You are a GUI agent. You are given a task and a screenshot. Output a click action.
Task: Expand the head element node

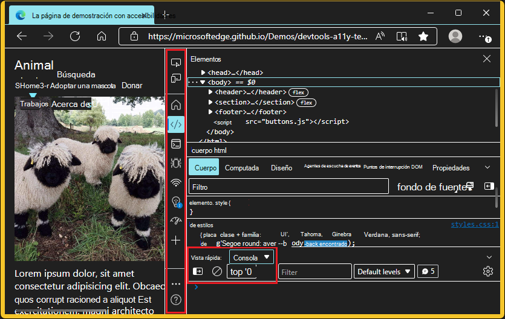click(x=203, y=72)
